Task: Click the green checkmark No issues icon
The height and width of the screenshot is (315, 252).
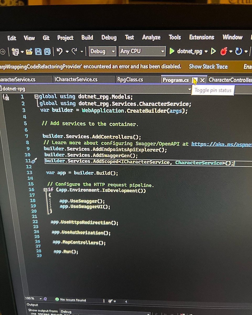Action: coord(57,299)
